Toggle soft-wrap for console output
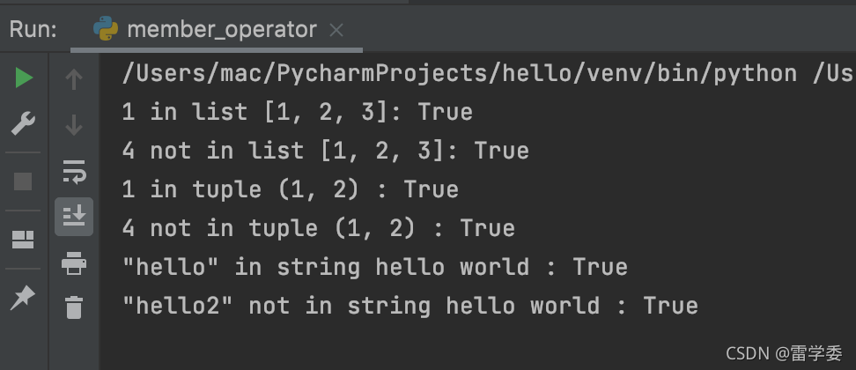The image size is (856, 370). tap(74, 172)
